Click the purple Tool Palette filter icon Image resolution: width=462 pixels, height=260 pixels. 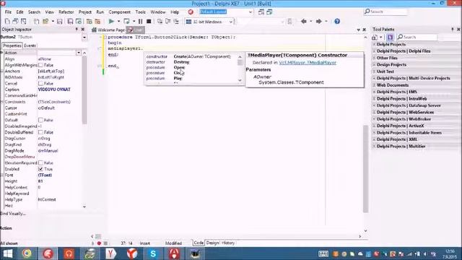pyautogui.click(x=390, y=37)
